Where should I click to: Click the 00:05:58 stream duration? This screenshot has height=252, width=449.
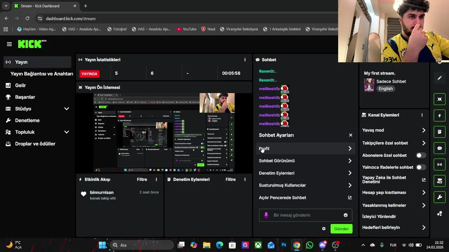tap(231, 73)
